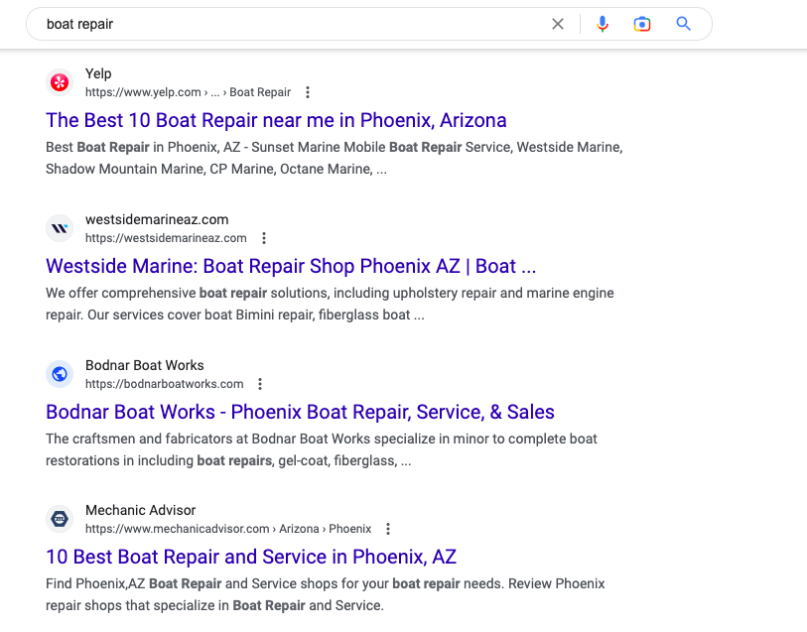Click the mechanicadvisor.com Arizona Phoenix breadcrumb
807x632 pixels.
click(x=228, y=529)
